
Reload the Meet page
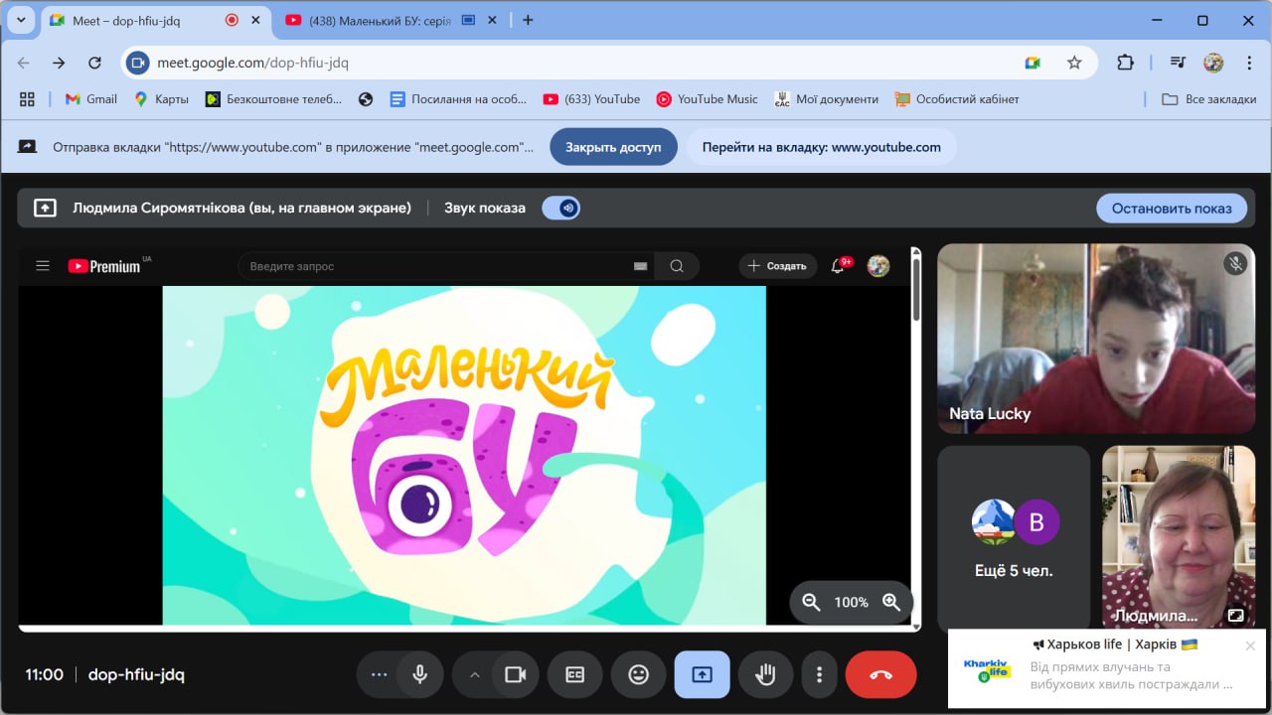[94, 63]
